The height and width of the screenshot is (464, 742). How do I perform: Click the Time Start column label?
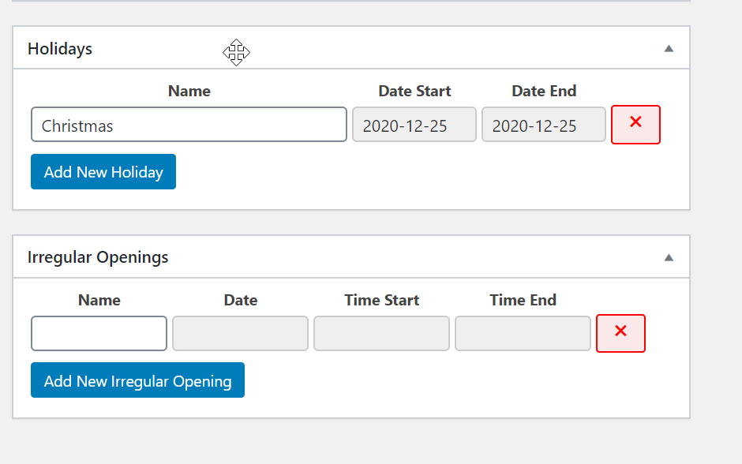[381, 300]
